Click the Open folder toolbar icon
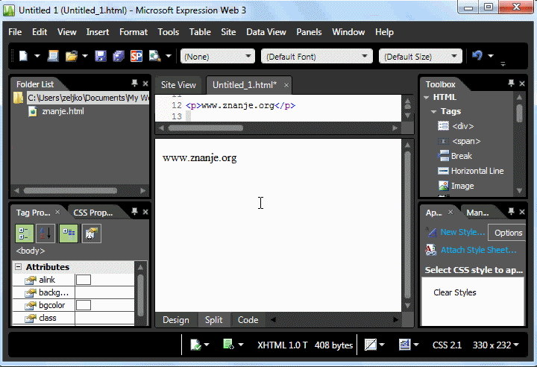Screen dimensions: 537x367 [72, 56]
